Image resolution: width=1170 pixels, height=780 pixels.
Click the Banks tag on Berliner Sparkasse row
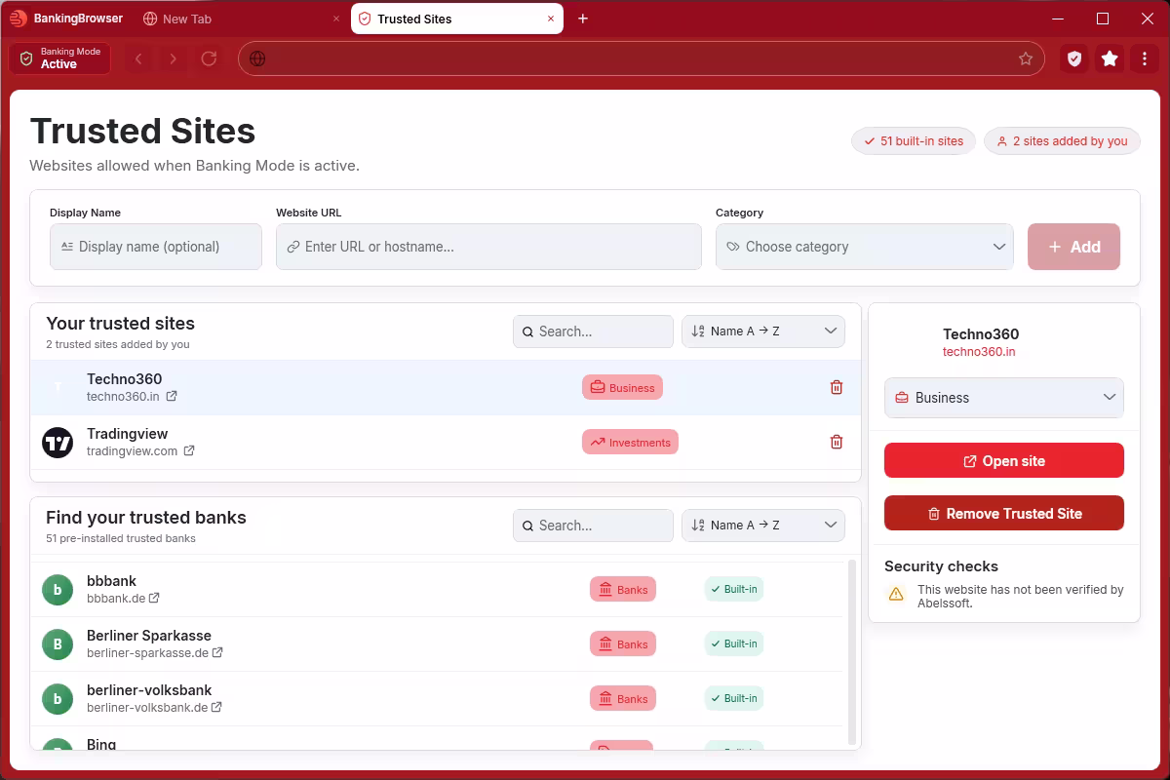click(x=623, y=643)
